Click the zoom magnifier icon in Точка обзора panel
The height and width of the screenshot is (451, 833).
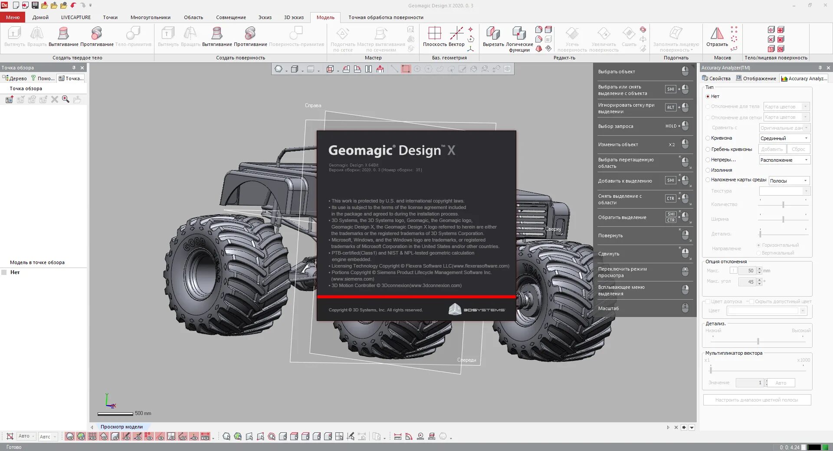tap(66, 100)
